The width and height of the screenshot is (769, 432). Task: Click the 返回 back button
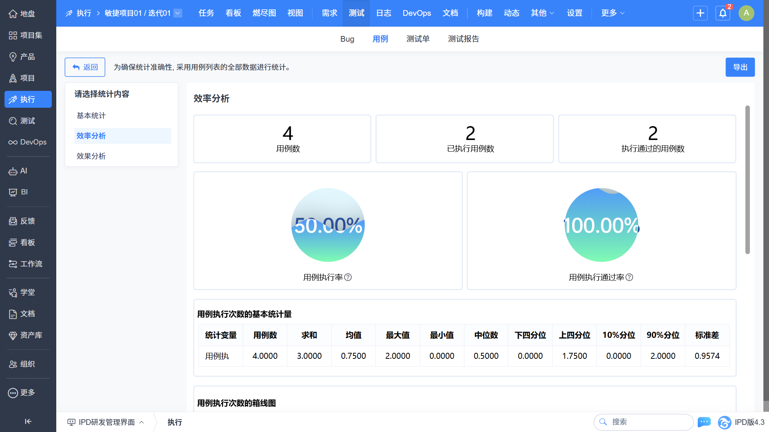point(85,67)
